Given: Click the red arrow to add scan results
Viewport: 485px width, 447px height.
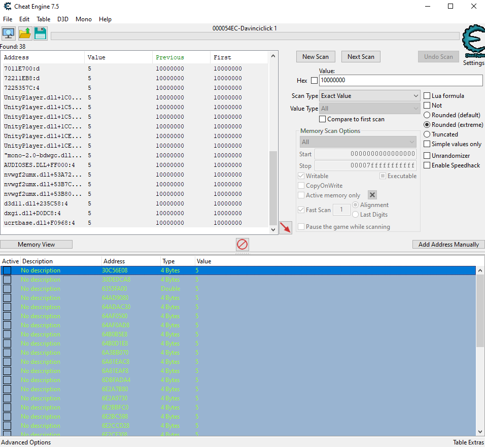Looking at the screenshot, I should click(286, 228).
